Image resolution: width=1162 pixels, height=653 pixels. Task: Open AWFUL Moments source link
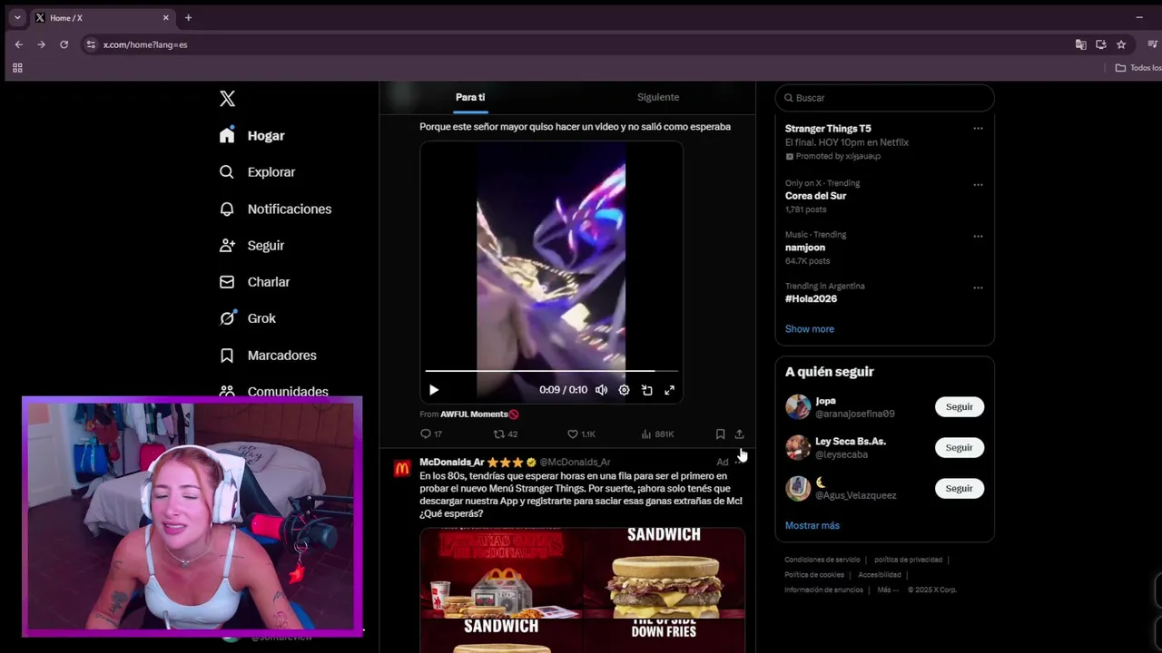click(478, 414)
